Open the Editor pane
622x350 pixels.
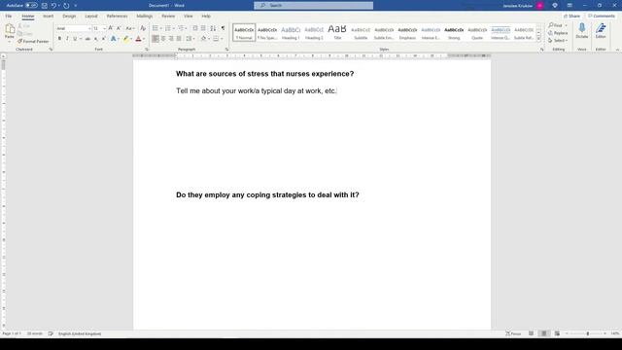pyautogui.click(x=601, y=30)
